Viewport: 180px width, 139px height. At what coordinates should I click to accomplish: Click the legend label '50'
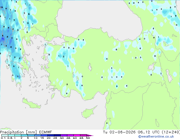pos(88,138)
